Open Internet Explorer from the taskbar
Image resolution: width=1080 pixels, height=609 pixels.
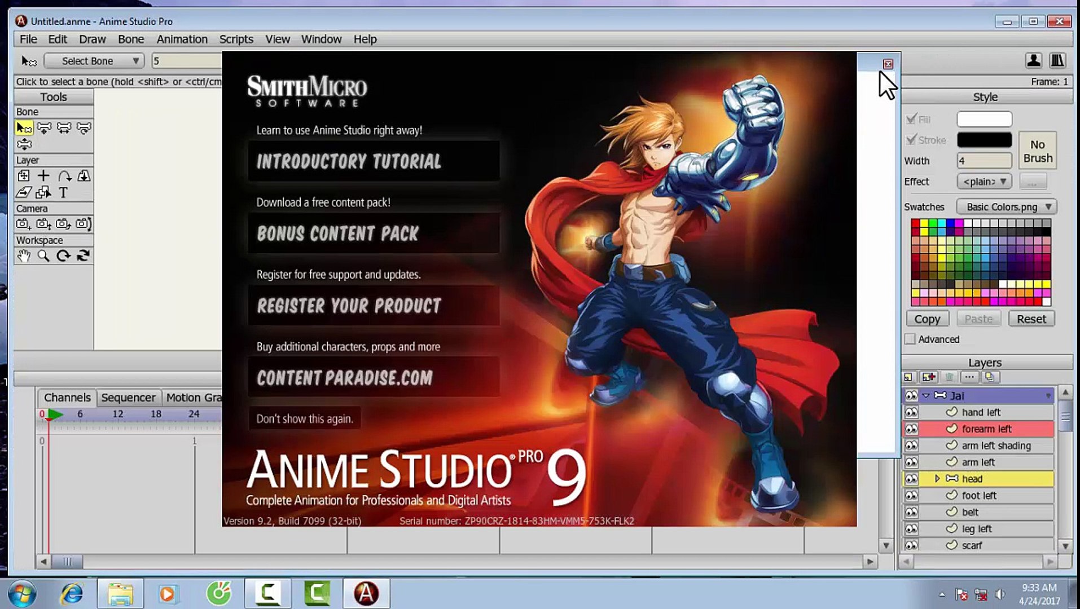coord(72,594)
